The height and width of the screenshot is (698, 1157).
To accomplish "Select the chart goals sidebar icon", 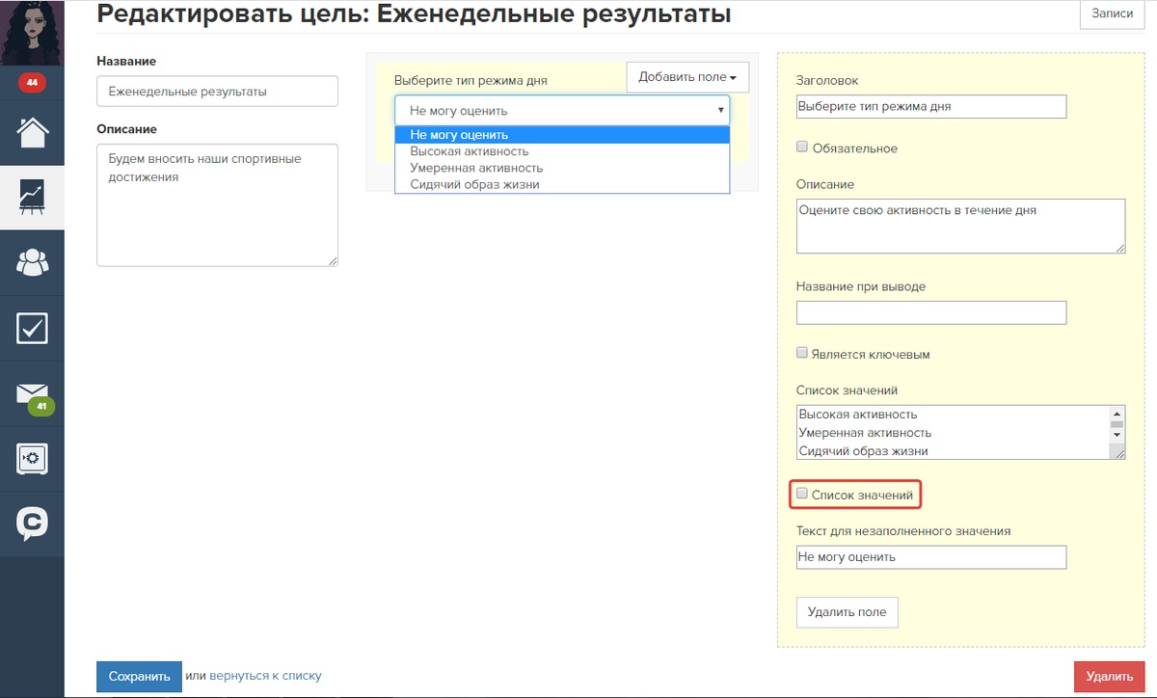I will [x=32, y=198].
